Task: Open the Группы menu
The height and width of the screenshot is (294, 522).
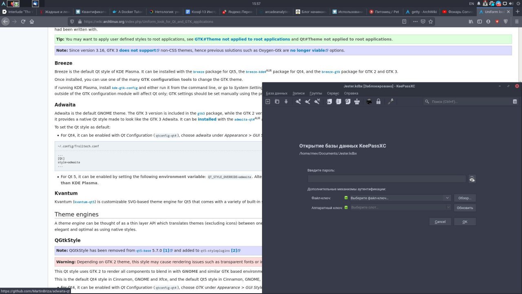Action: click(x=316, y=94)
